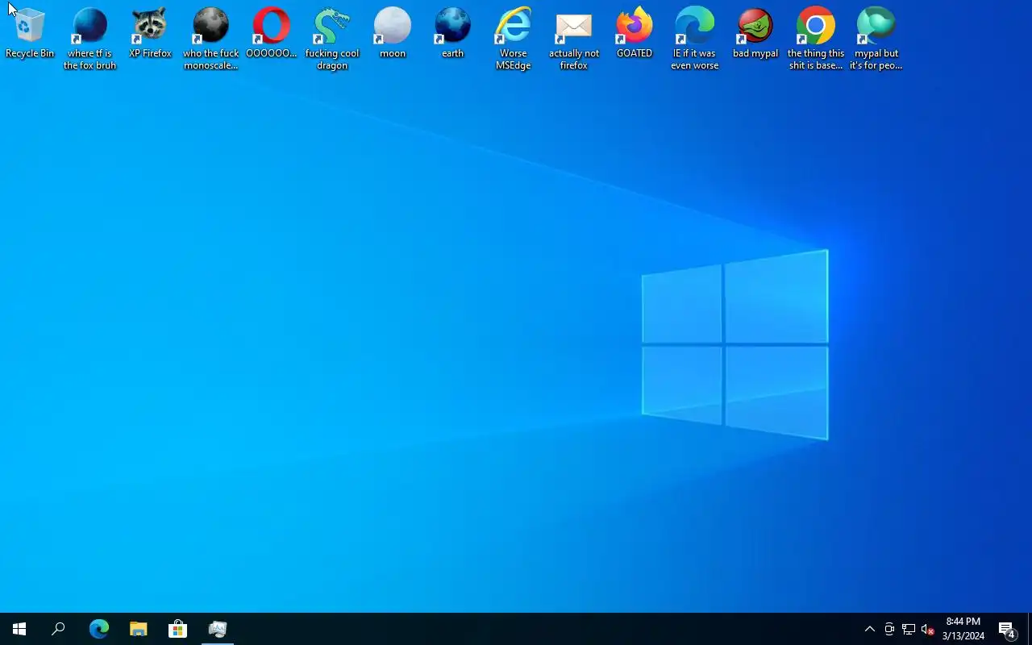Viewport: 1032px width, 645px height.
Task: Select the "who the fuck monoscale" shortcut
Action: click(x=210, y=39)
